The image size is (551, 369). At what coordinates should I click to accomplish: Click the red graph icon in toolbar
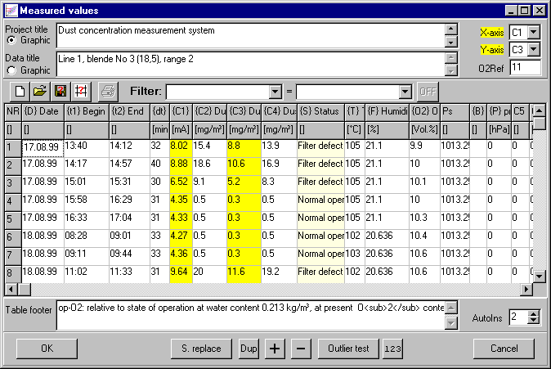(79, 92)
